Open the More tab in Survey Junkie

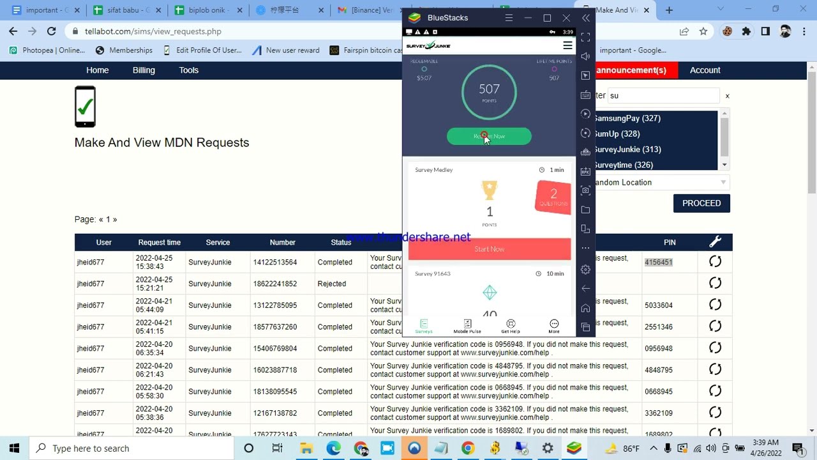point(554,326)
